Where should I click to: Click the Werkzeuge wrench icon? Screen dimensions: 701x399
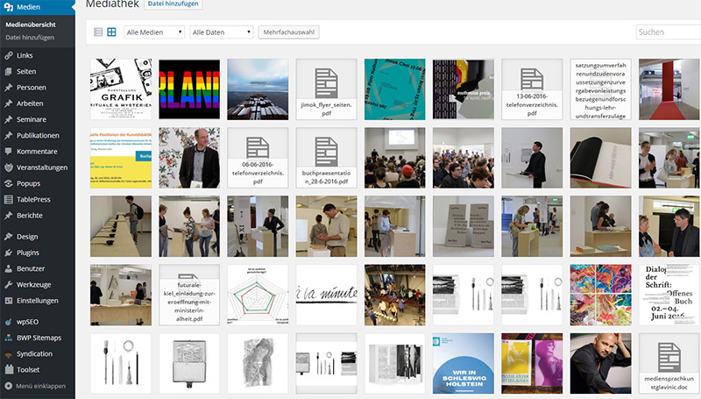coord(8,284)
